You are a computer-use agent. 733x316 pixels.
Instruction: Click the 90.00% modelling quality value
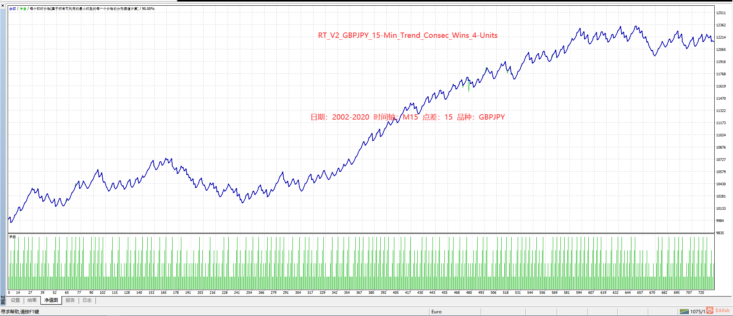click(148, 9)
